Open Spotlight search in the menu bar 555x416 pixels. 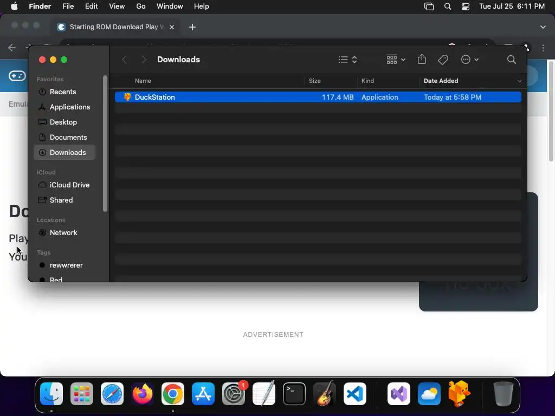click(x=448, y=6)
